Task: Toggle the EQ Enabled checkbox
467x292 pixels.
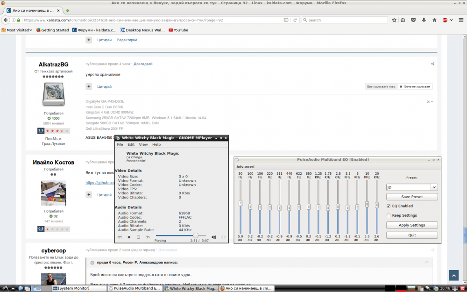Action: tap(389, 206)
